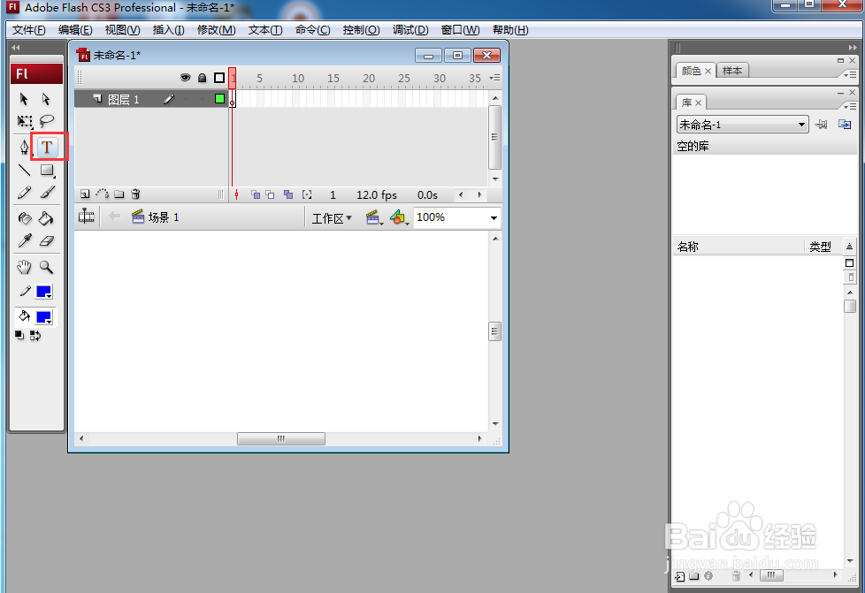Switch to the 样本 swatches tab
865x593 pixels.
pos(732,71)
